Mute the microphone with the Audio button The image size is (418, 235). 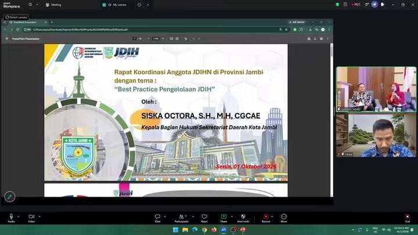pyautogui.click(x=11, y=218)
